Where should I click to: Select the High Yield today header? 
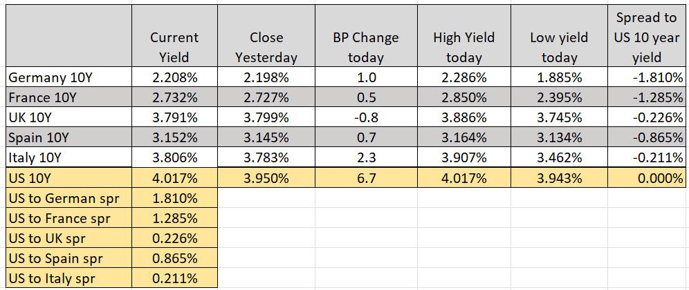tap(463, 47)
